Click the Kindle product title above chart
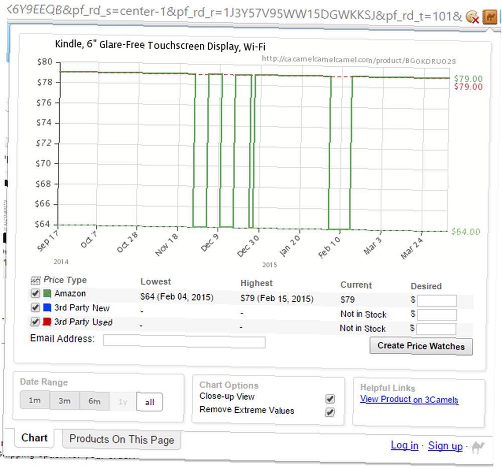This screenshot has width=502, height=469. click(160, 45)
